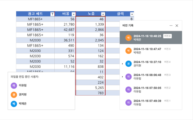Screen dimensions: 193x120
Task: Open the 광고 세트 column filter icon
Action: tap(52, 14)
